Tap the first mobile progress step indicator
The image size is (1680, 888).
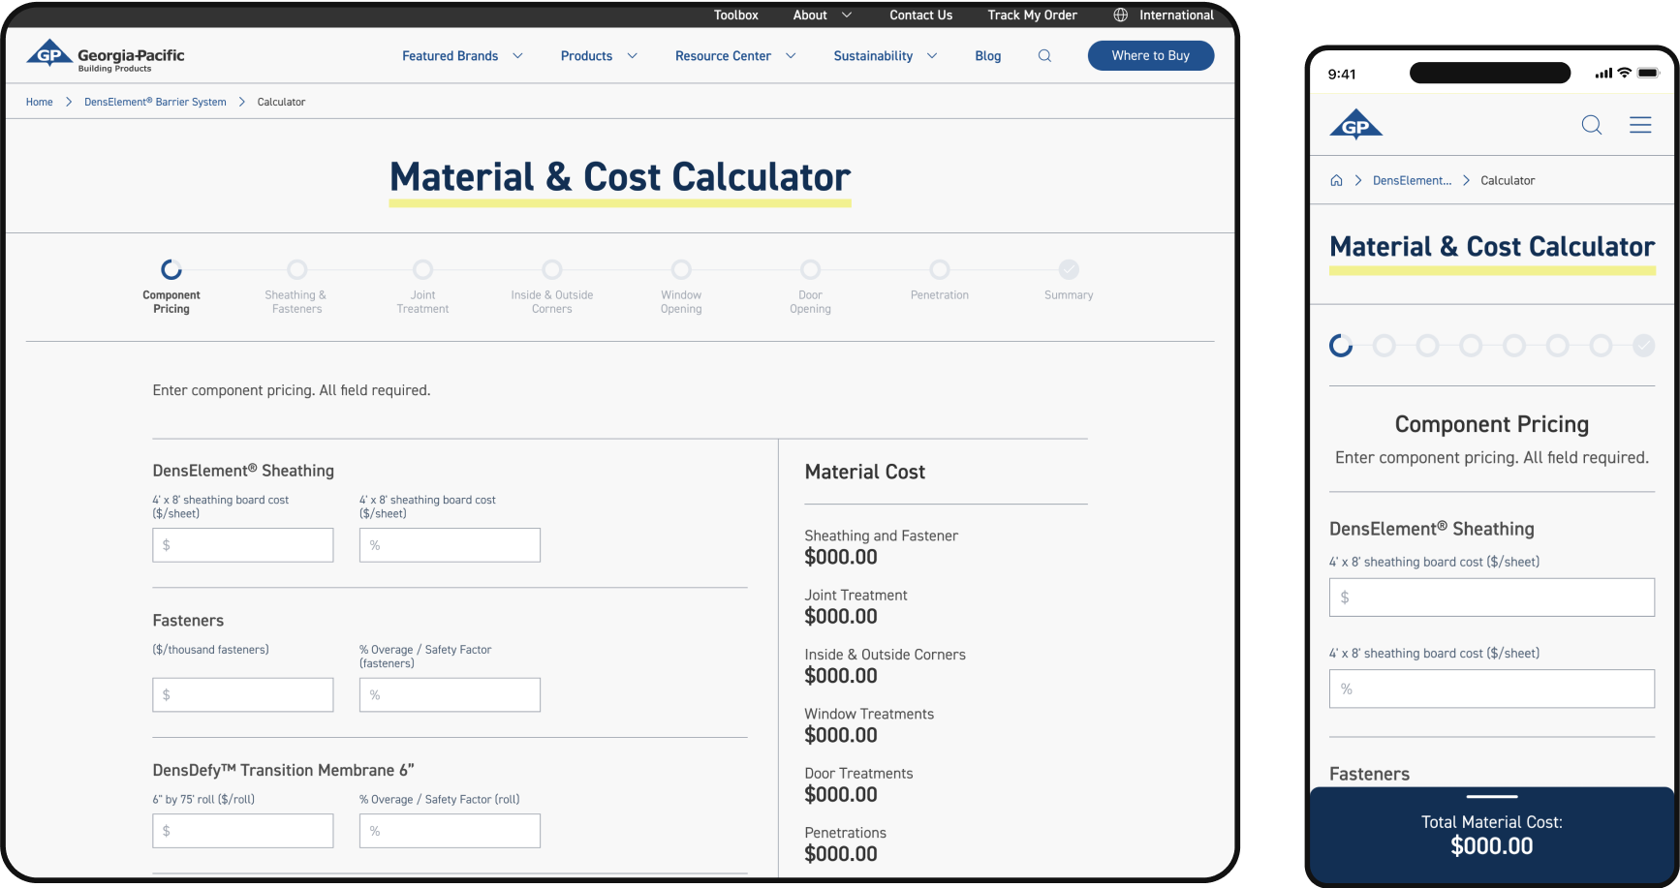(1341, 346)
